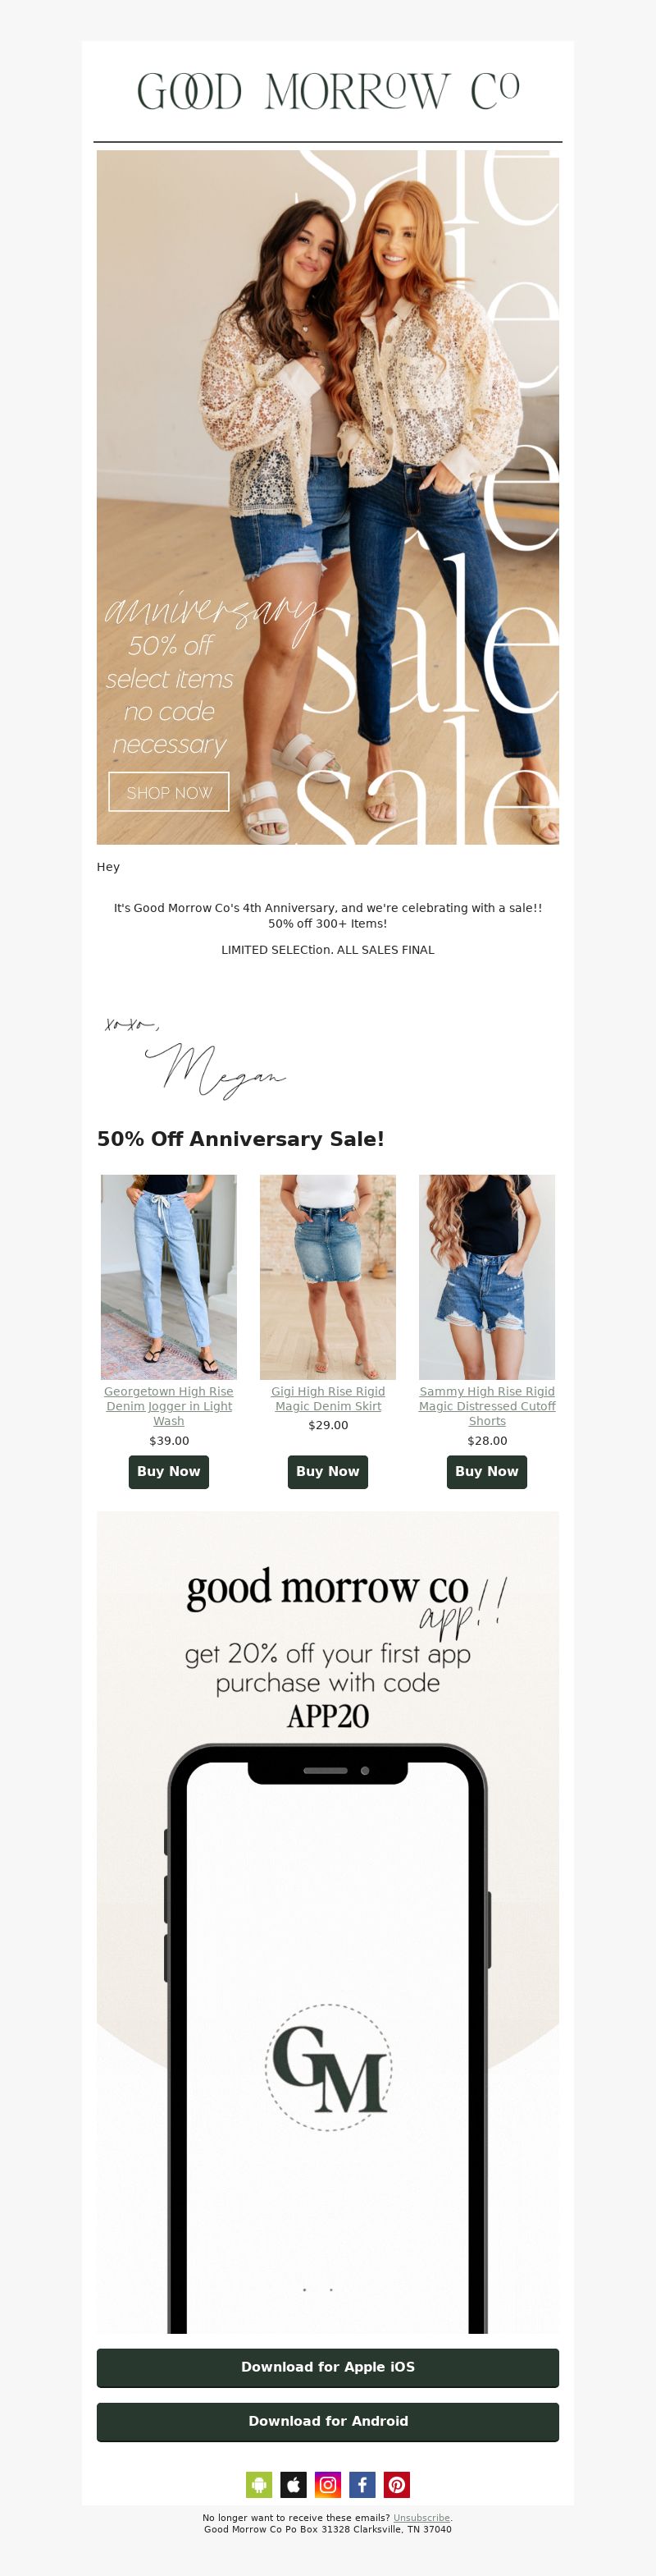Image resolution: width=656 pixels, height=2576 pixels.
Task: Open the Pinterest icon link
Action: pos(396,2484)
